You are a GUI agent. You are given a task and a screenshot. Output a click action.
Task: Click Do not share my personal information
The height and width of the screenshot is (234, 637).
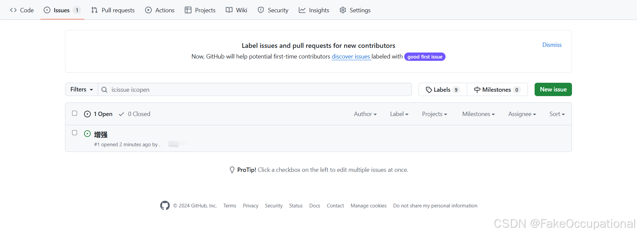pos(435,206)
